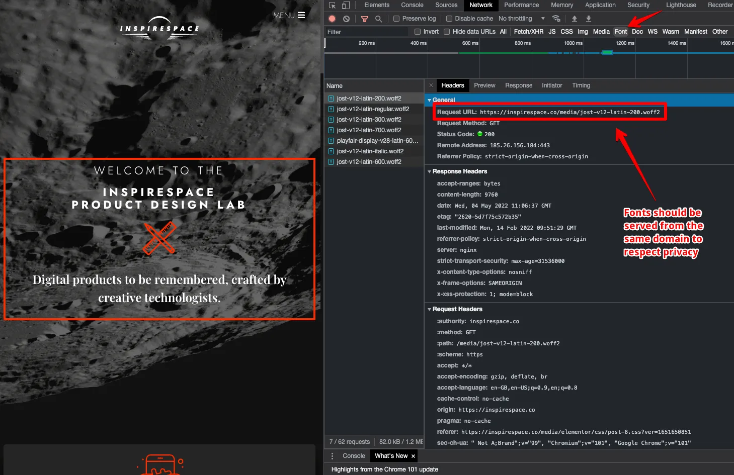Toggle the device toolbar icon
This screenshot has width=734, height=475.
346,5
